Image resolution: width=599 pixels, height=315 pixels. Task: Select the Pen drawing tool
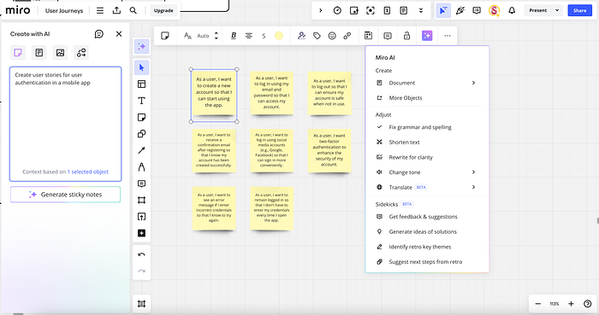pyautogui.click(x=142, y=166)
